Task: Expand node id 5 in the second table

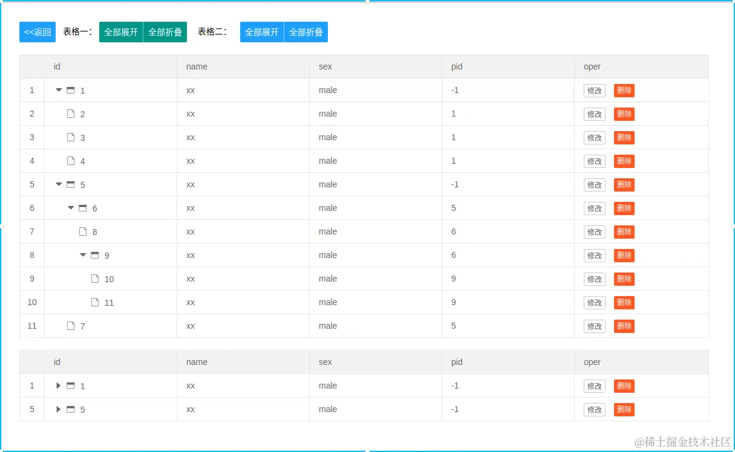Action: point(59,409)
